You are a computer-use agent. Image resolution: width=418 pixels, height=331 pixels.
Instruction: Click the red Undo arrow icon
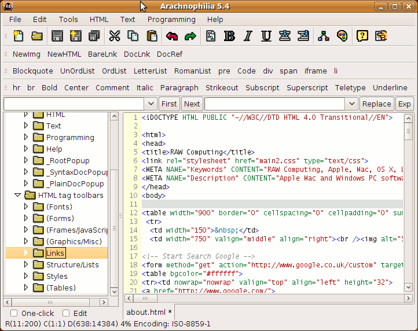tap(172, 36)
